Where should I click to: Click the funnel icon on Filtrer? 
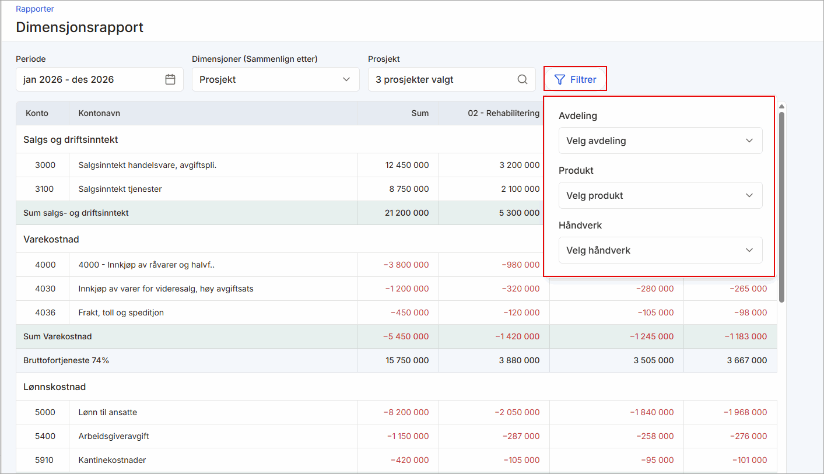click(560, 79)
